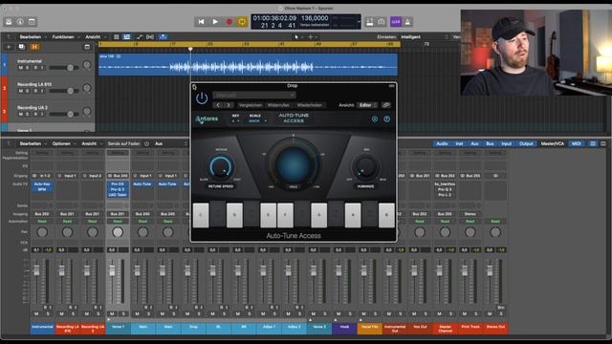Screen dimensions: 612x344
Task: Open the LCD display mode dropdown arrow
Action: [x=359, y=22]
